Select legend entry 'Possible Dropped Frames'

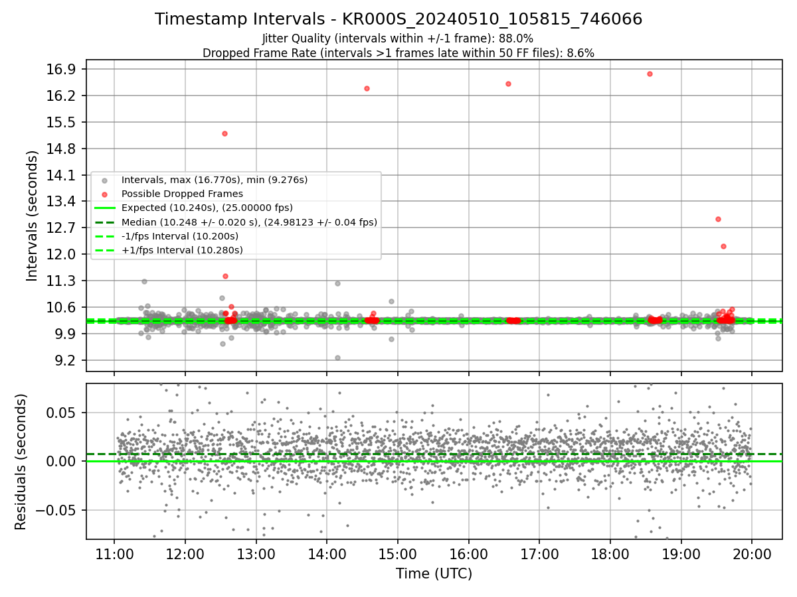pos(182,194)
